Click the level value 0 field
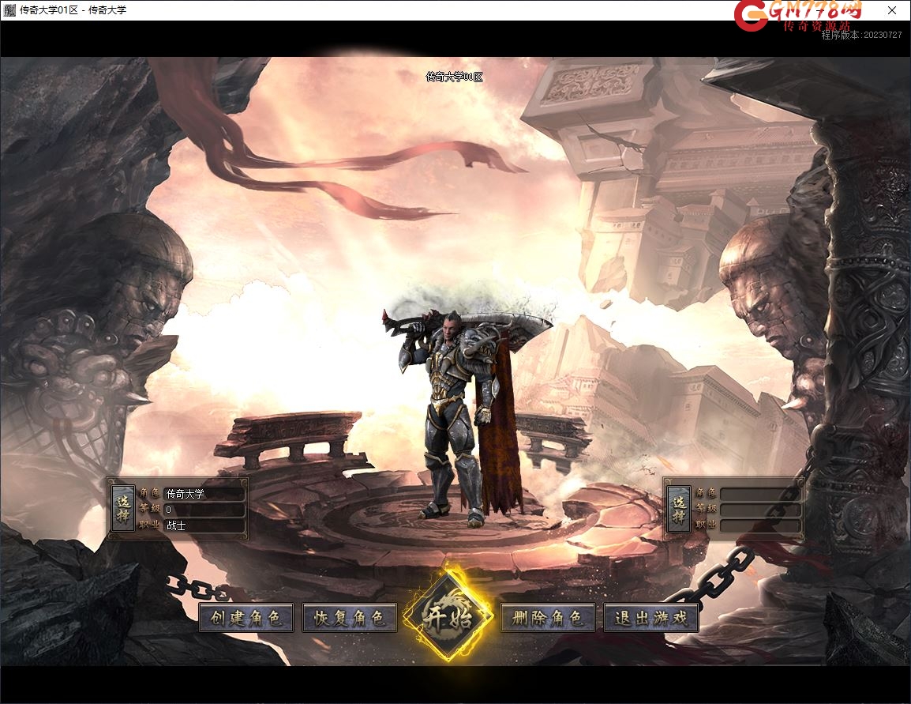The height and width of the screenshot is (704, 911). 204,510
